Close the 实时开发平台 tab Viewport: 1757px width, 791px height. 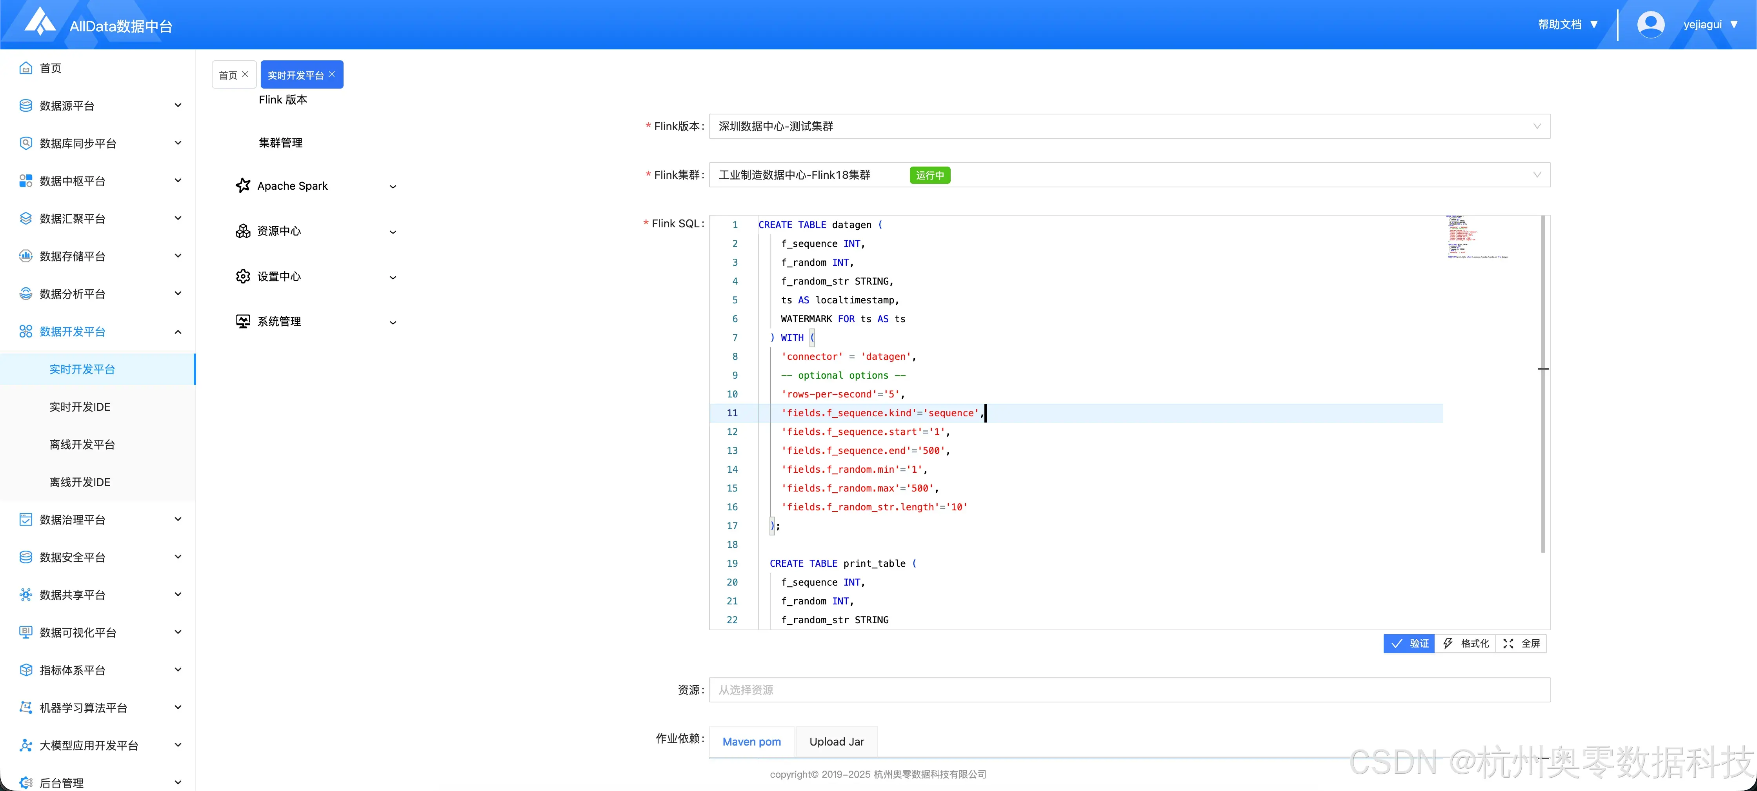point(332,74)
